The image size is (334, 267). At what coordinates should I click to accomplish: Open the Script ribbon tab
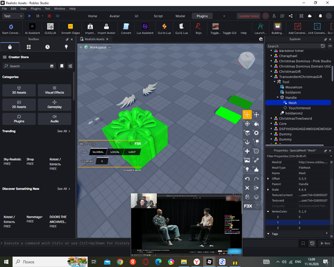[158, 16]
